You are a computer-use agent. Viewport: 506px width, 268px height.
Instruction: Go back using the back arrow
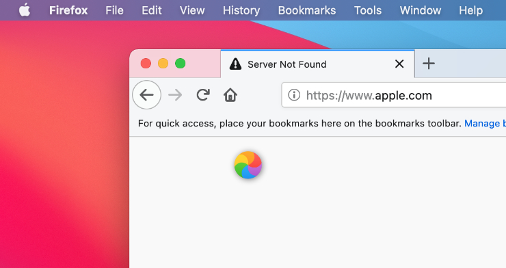click(x=146, y=95)
